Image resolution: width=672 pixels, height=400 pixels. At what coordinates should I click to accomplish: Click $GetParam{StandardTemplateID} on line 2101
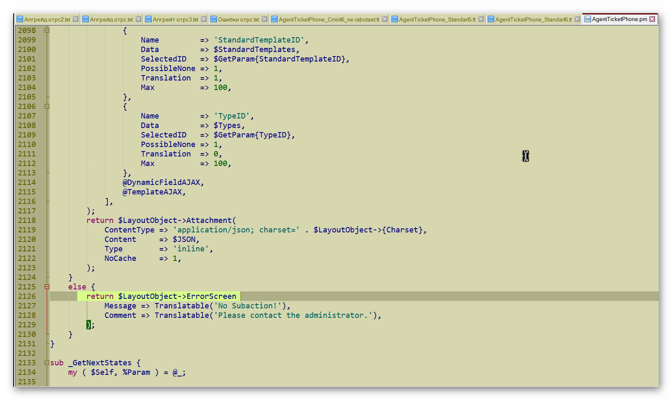280,59
